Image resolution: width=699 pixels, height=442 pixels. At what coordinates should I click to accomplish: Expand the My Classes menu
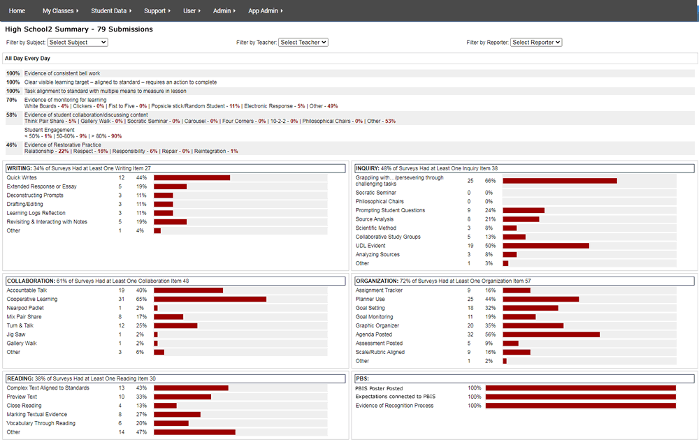coord(60,10)
